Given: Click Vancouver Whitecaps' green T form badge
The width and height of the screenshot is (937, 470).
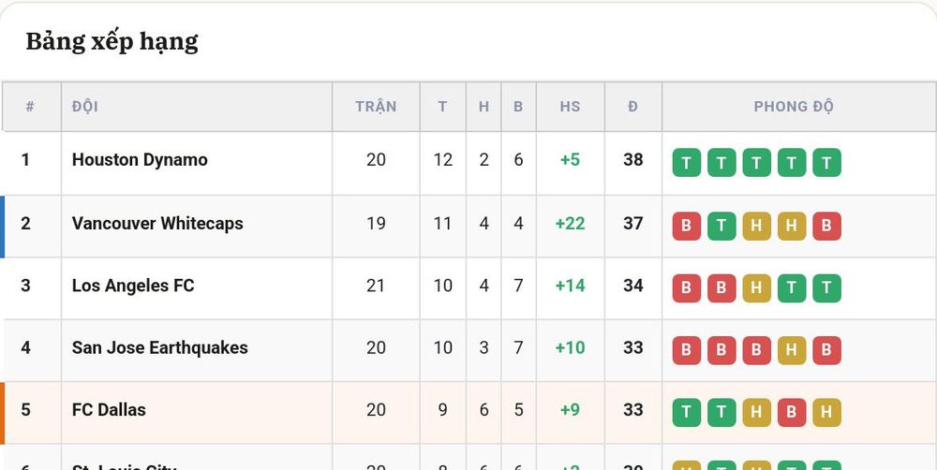Looking at the screenshot, I should (721, 227).
